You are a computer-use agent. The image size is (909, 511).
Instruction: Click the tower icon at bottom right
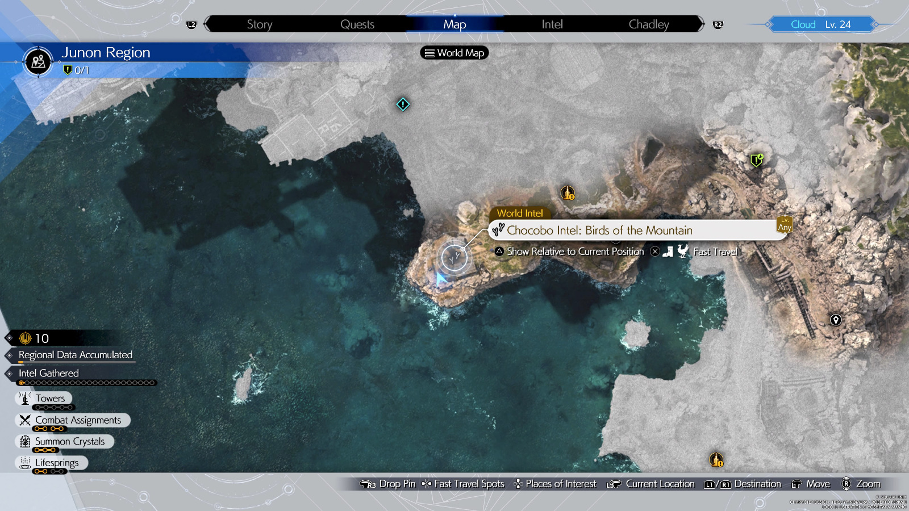pyautogui.click(x=716, y=459)
